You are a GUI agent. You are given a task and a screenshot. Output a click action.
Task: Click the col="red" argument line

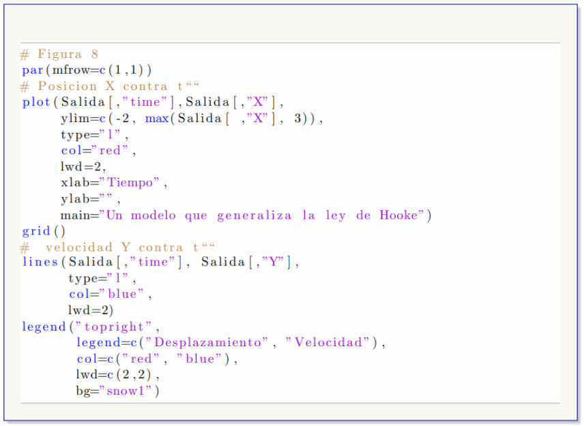pos(98,151)
